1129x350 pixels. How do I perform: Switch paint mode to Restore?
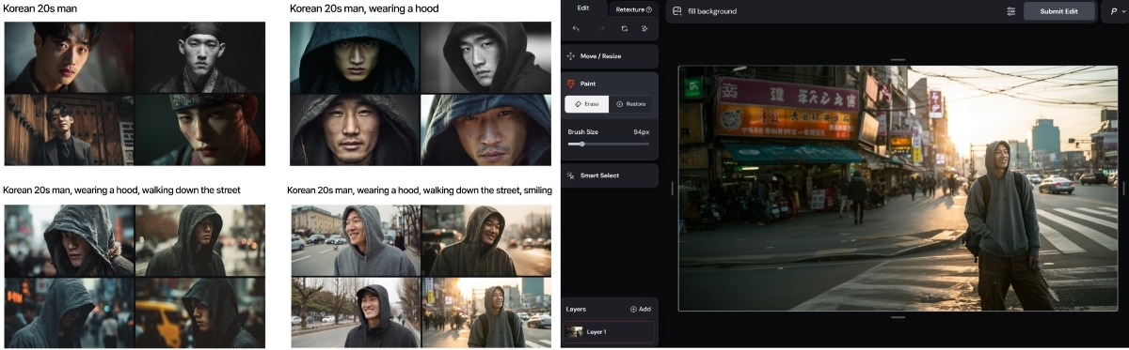coord(631,104)
